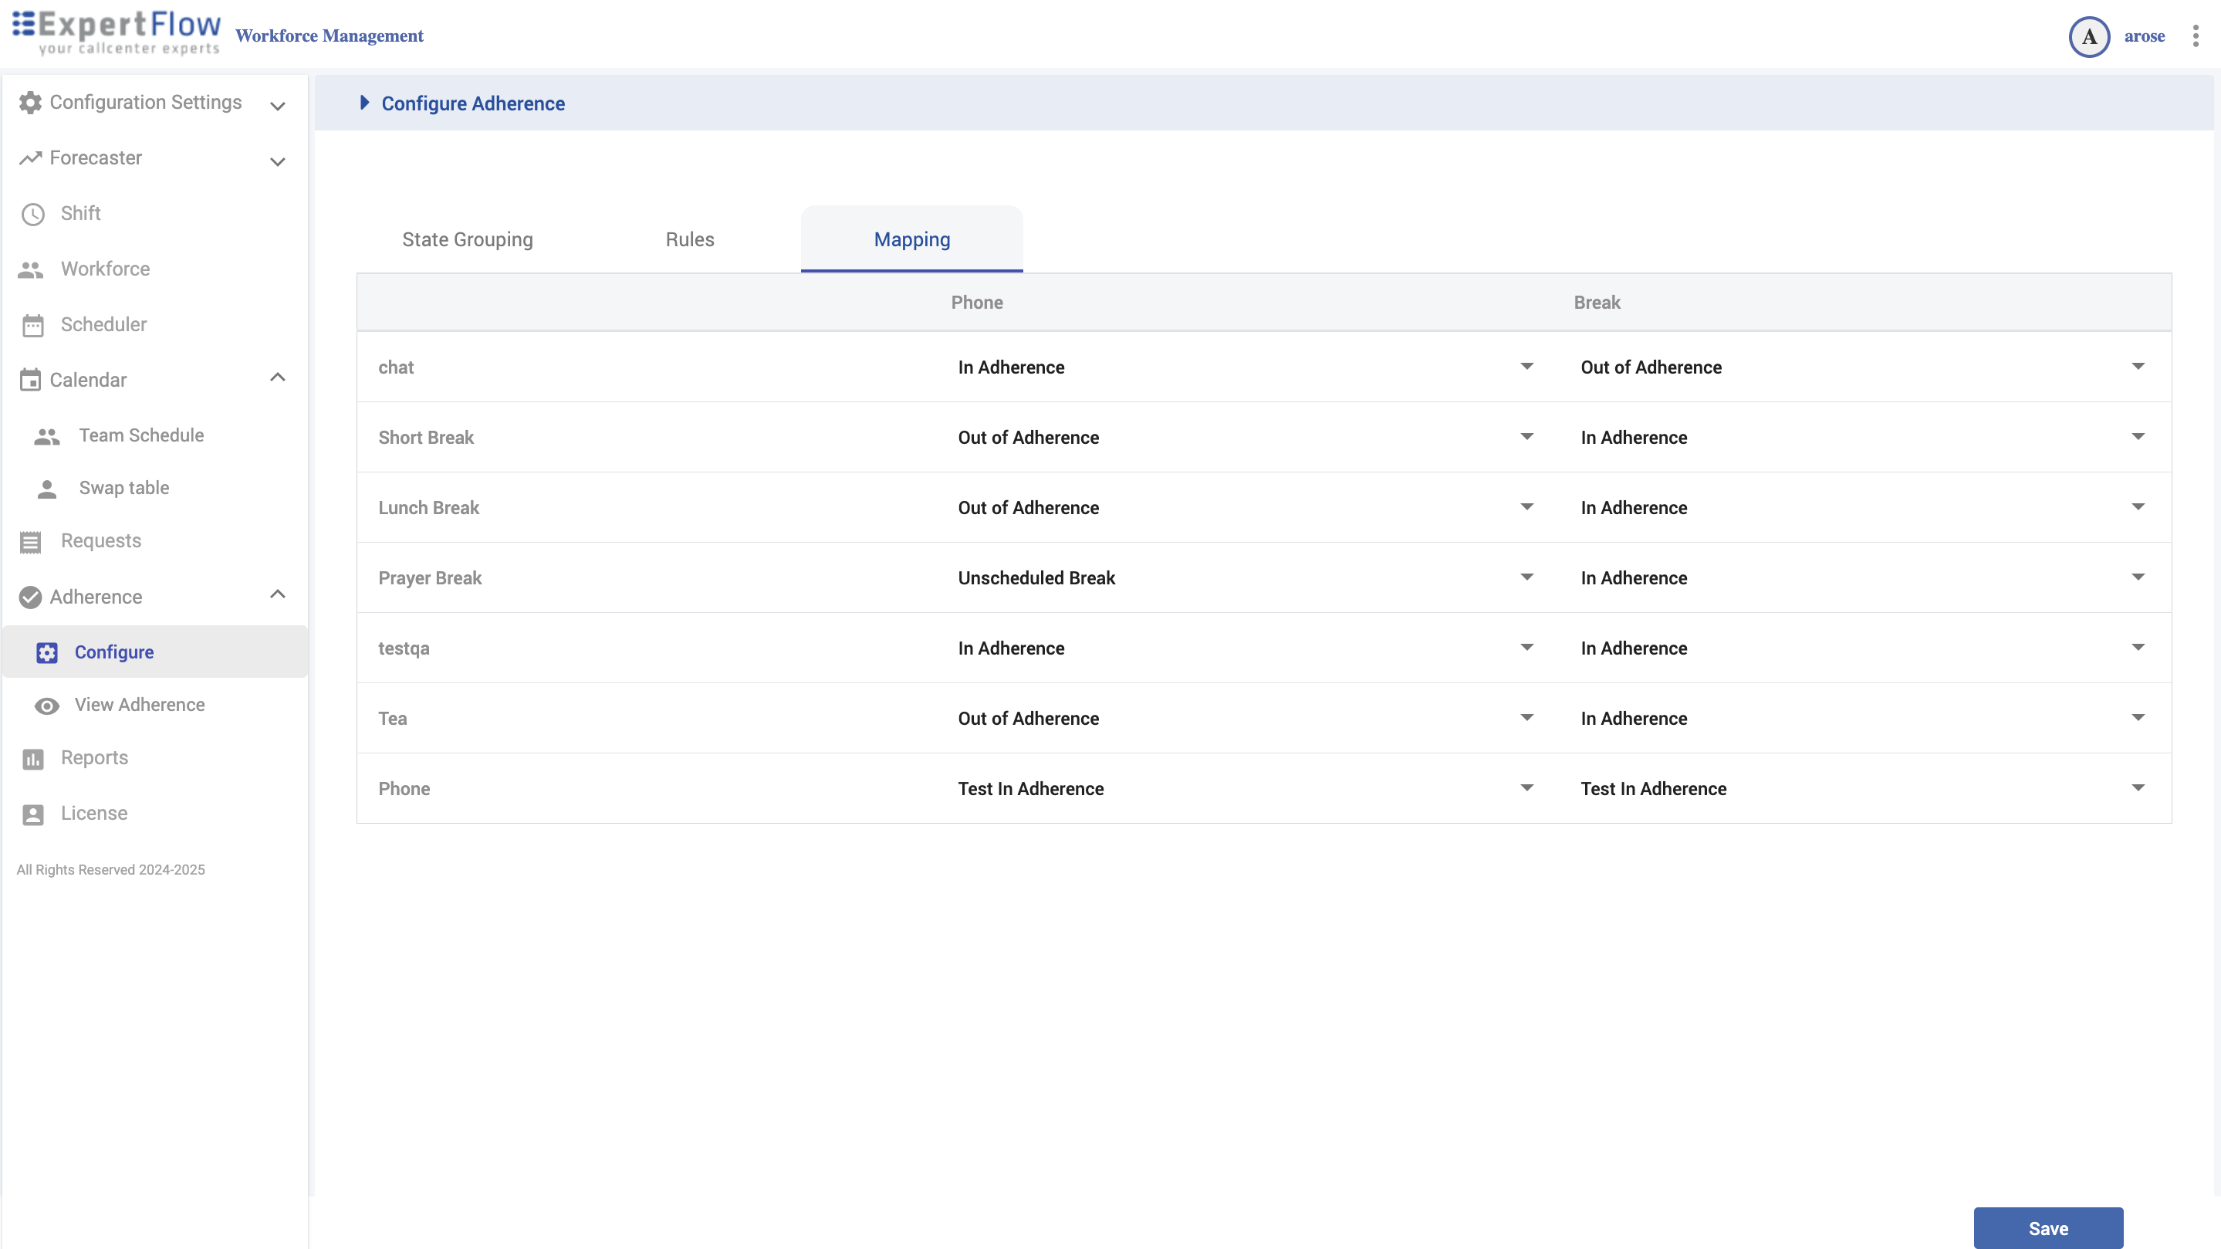Toggle the Configure Adherence disclosure triangle
2221x1249 pixels.
point(363,103)
